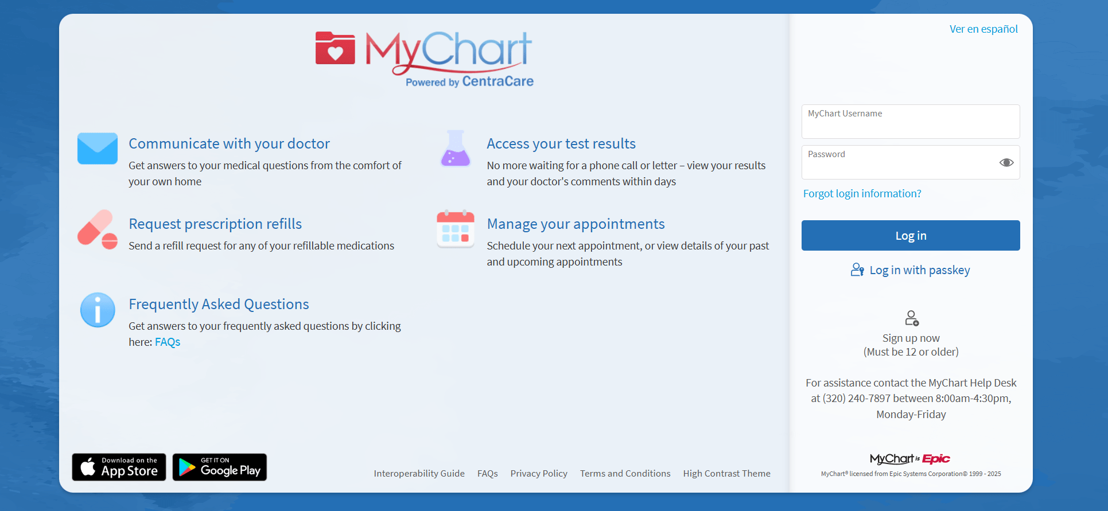Click the purple flask test results icon
This screenshot has height=511, width=1108.
456,149
